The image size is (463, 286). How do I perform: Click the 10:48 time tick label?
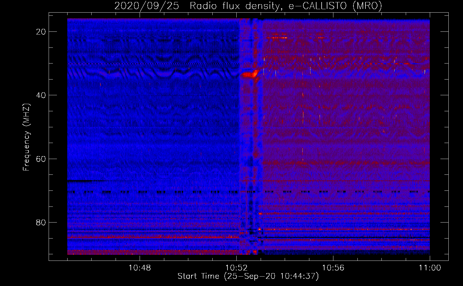click(x=140, y=268)
